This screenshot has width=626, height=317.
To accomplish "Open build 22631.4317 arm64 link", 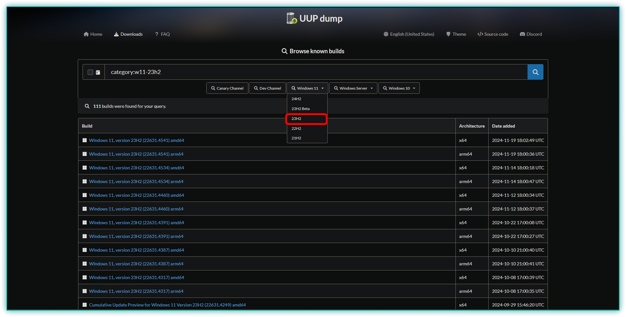I will 136,291.
